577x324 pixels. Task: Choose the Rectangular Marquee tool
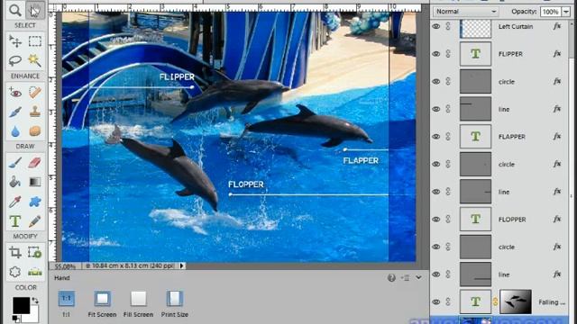pyautogui.click(x=35, y=41)
